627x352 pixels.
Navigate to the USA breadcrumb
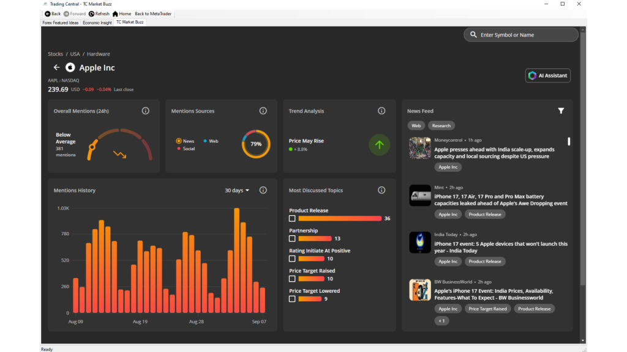75,54
